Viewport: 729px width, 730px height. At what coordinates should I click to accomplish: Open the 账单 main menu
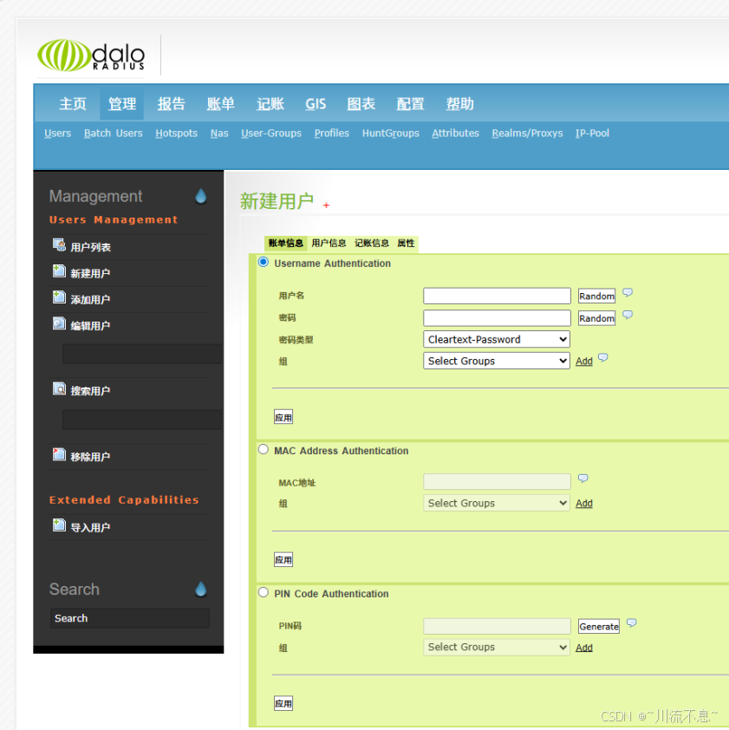coord(221,103)
